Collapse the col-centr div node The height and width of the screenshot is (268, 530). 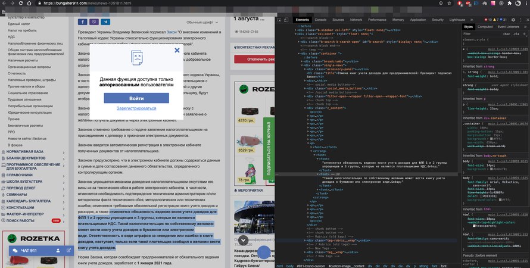(295, 34)
